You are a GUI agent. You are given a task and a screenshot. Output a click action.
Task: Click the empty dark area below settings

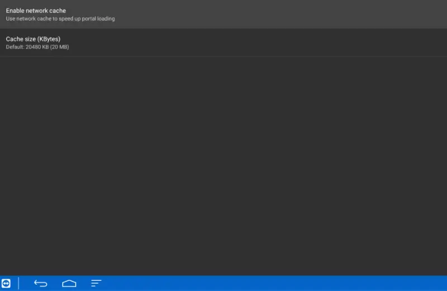tap(223, 168)
